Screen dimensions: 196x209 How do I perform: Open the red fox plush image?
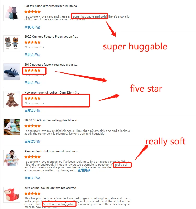[x=11, y=195]
